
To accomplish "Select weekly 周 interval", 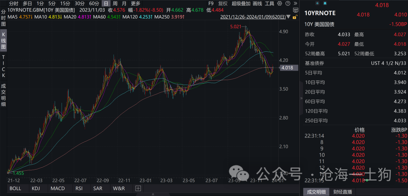I will [115, 3].
